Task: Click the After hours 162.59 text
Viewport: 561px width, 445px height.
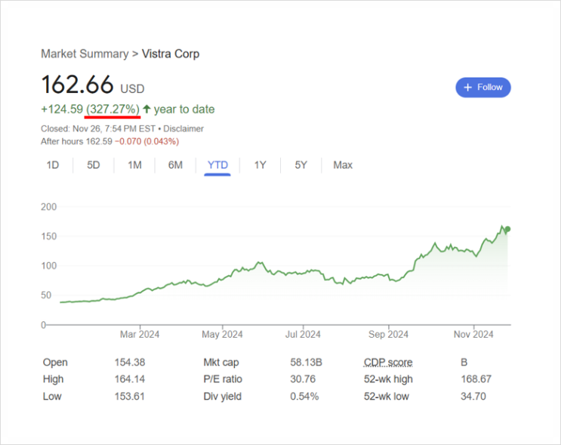Action: click(x=76, y=141)
